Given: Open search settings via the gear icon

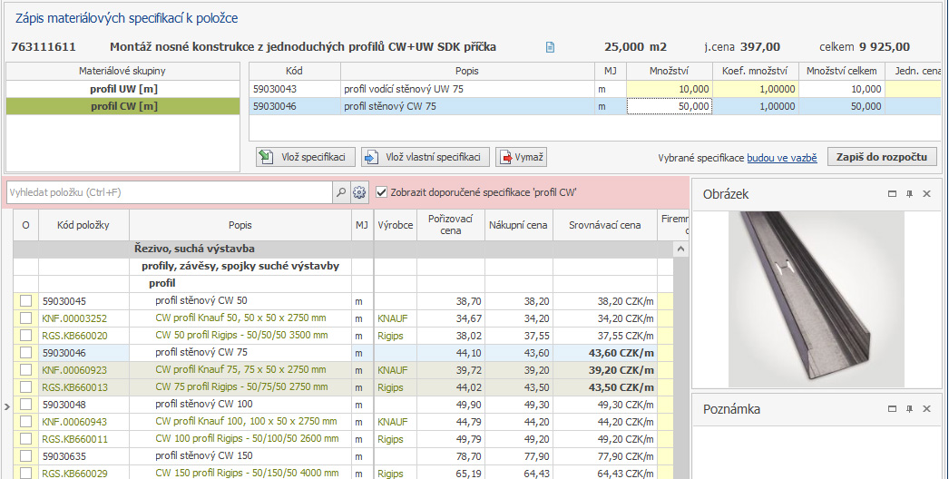Looking at the screenshot, I should (x=359, y=192).
